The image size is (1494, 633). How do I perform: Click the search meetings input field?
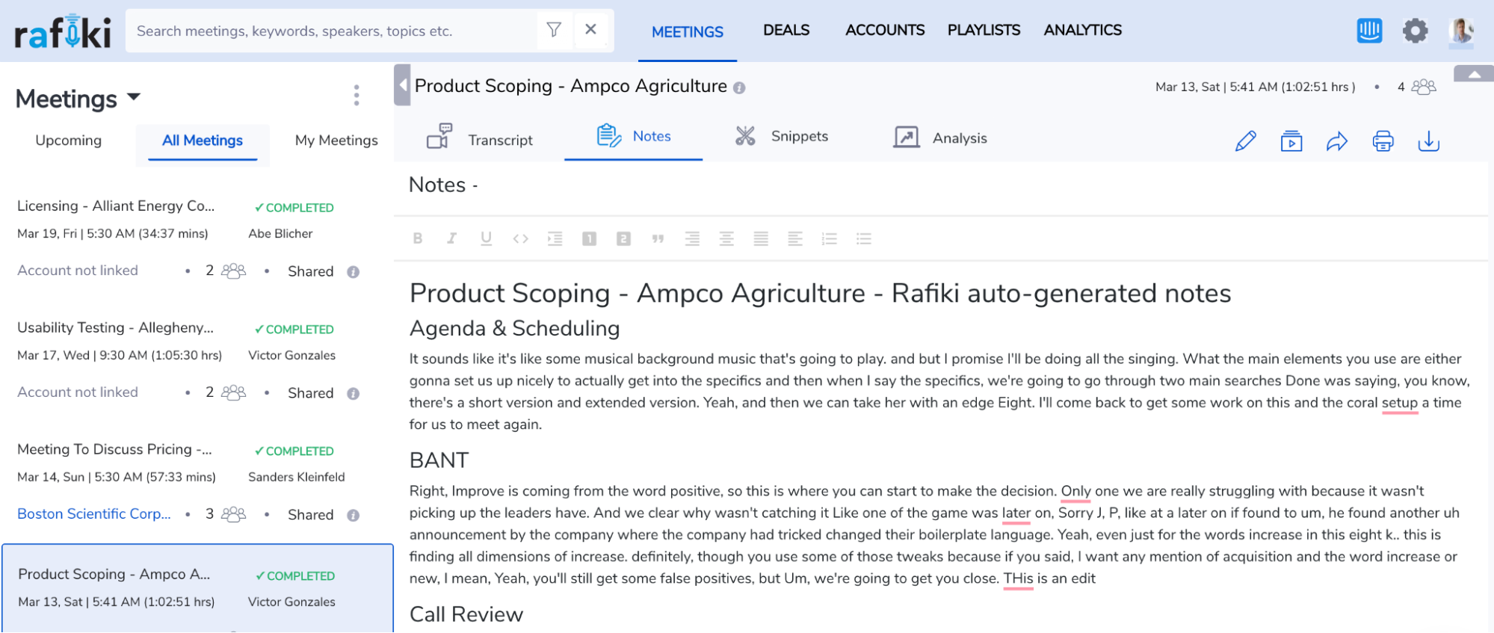pos(333,31)
